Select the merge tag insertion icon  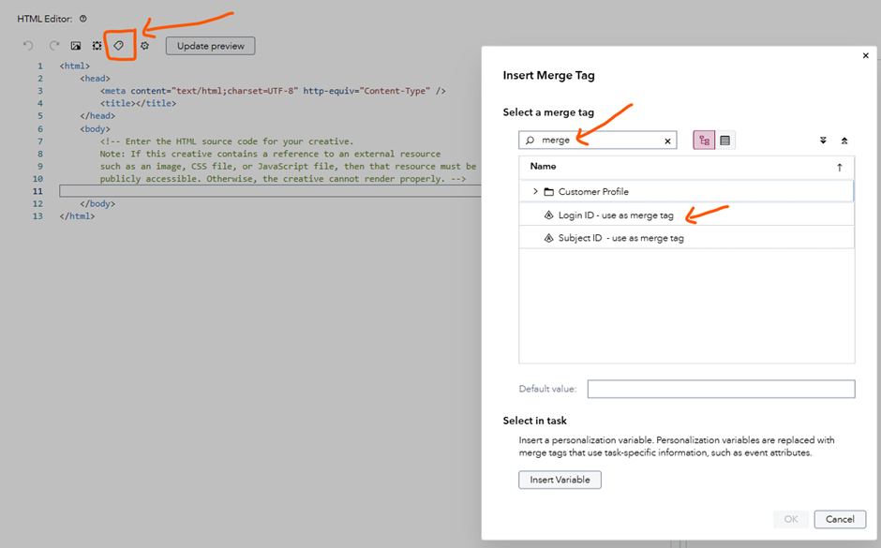[119, 45]
